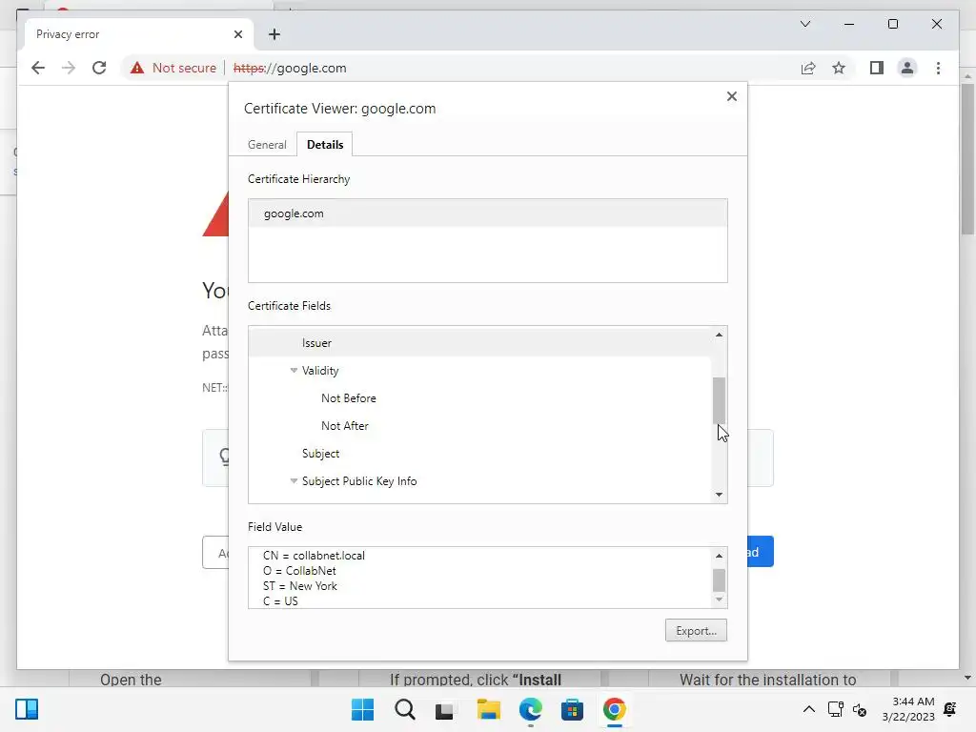The width and height of the screenshot is (976, 732).
Task: Click O = CollabNet line
Action: pyautogui.click(x=299, y=571)
